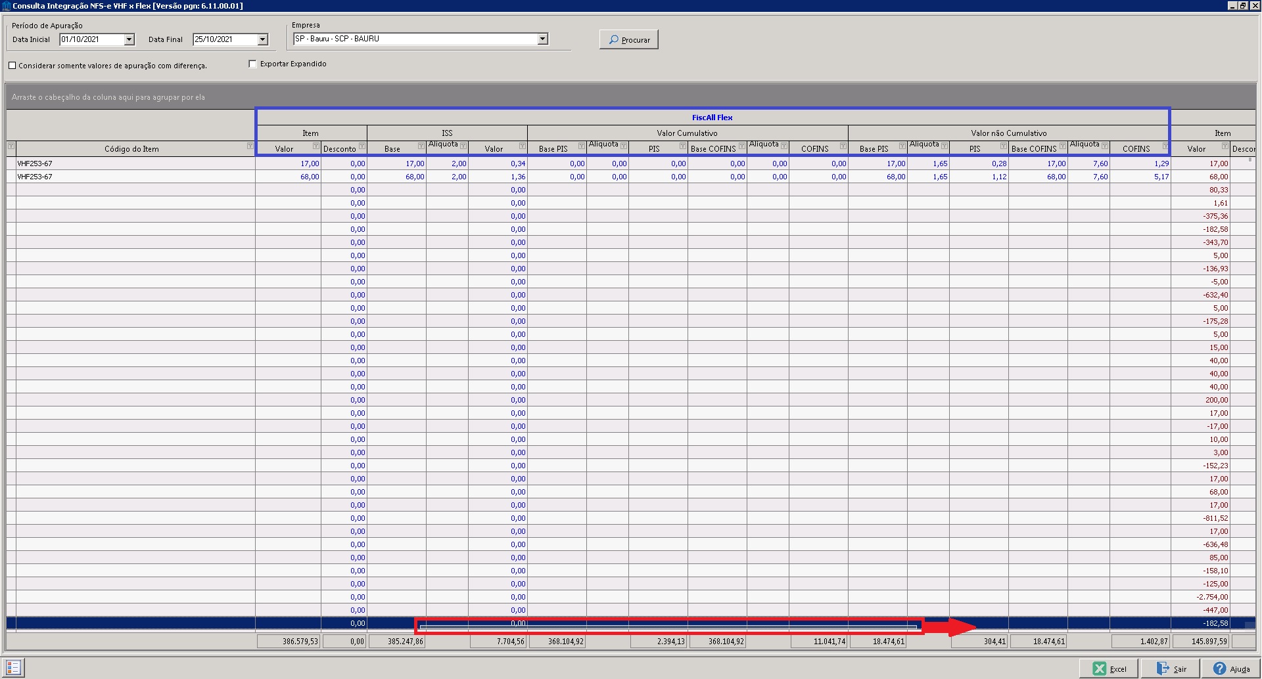Open the filter icon on Base PIS column

pyautogui.click(x=581, y=146)
